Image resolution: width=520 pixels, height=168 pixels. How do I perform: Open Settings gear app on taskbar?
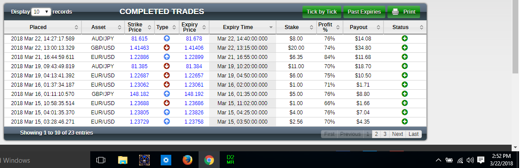[166, 161]
